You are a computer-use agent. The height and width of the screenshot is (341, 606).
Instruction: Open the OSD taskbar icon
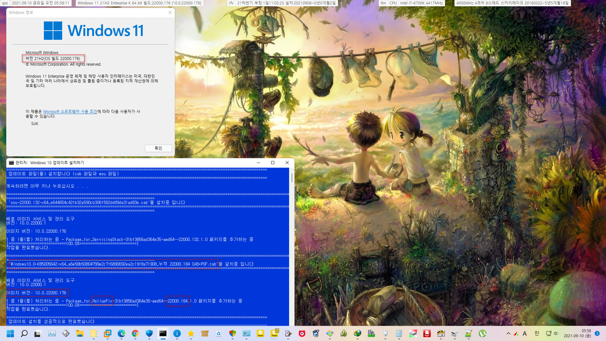coord(371,333)
